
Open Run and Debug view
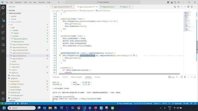pyautogui.click(x=3, y=26)
